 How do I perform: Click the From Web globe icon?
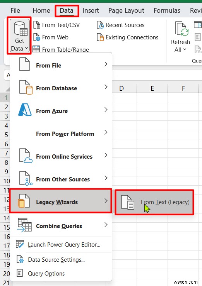click(x=37, y=37)
